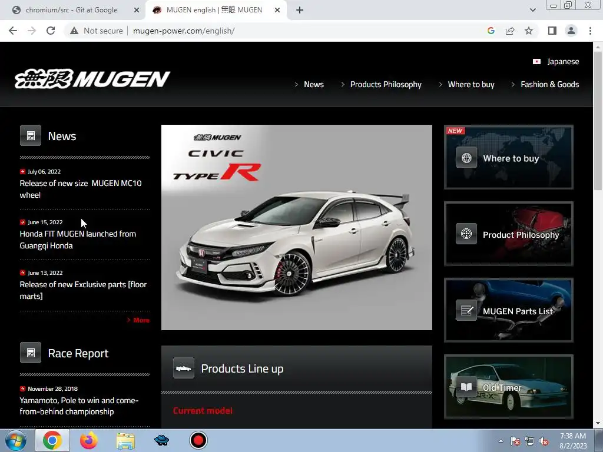
Task: Share this page using the share icon
Action: [510, 31]
